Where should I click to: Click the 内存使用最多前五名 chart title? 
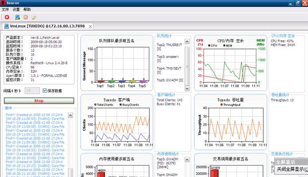tap(117, 159)
